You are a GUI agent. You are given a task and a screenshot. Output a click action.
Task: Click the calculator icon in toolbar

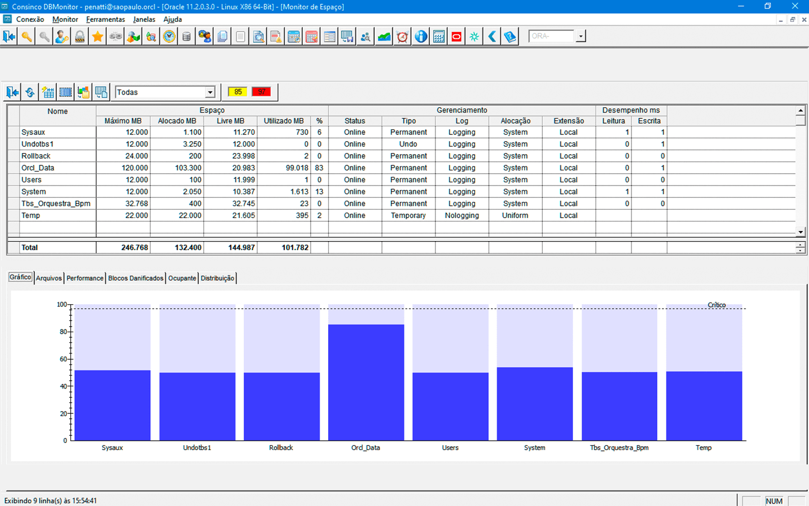point(439,37)
